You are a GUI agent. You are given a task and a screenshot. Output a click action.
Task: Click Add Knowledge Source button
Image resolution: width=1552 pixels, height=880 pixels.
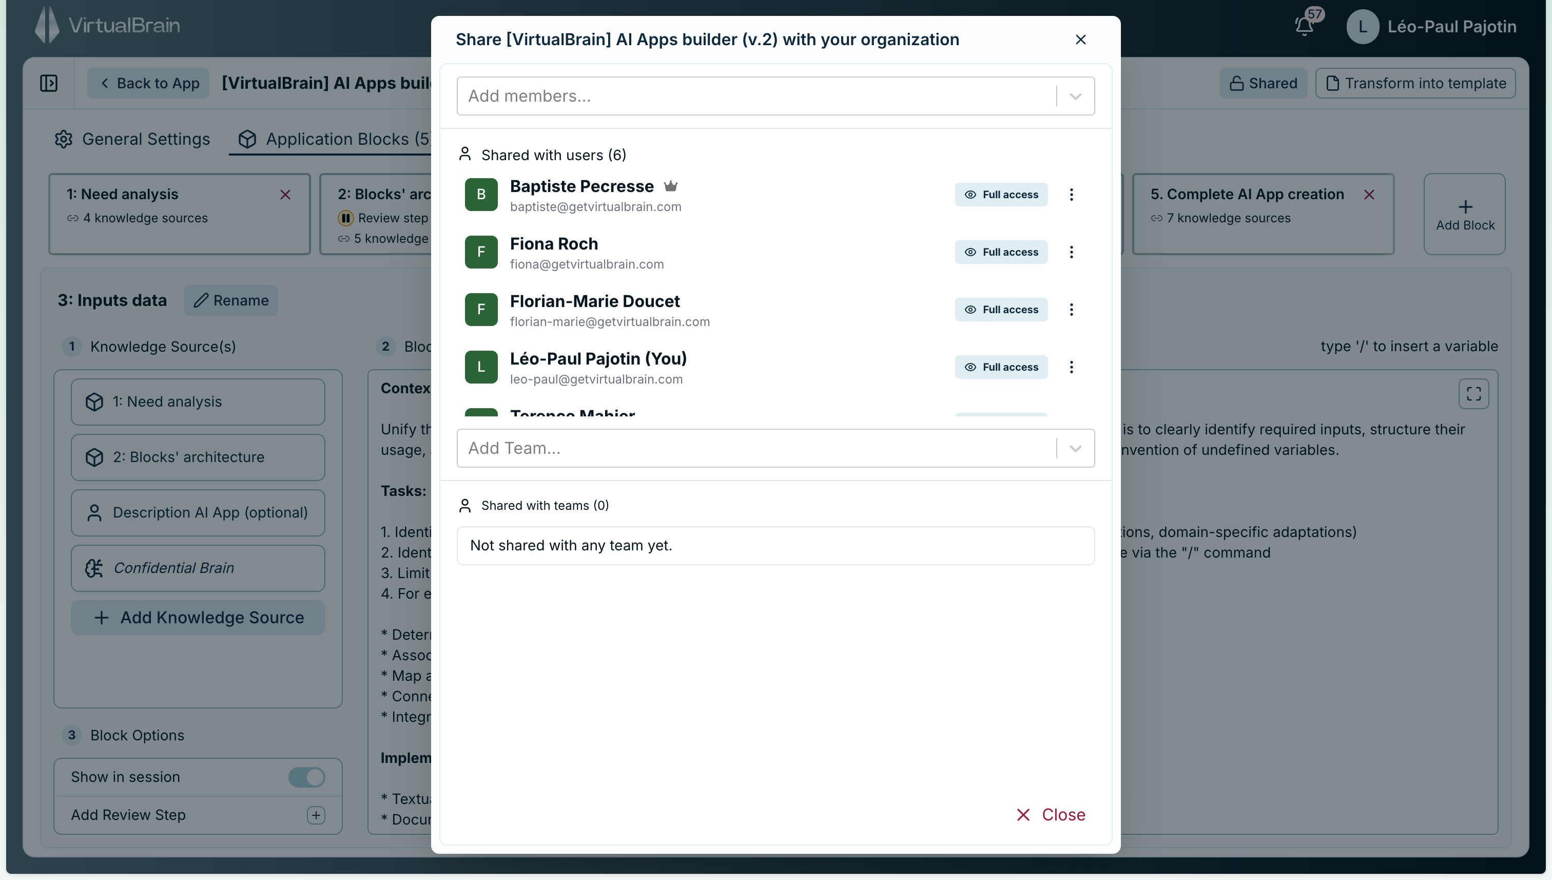198,618
